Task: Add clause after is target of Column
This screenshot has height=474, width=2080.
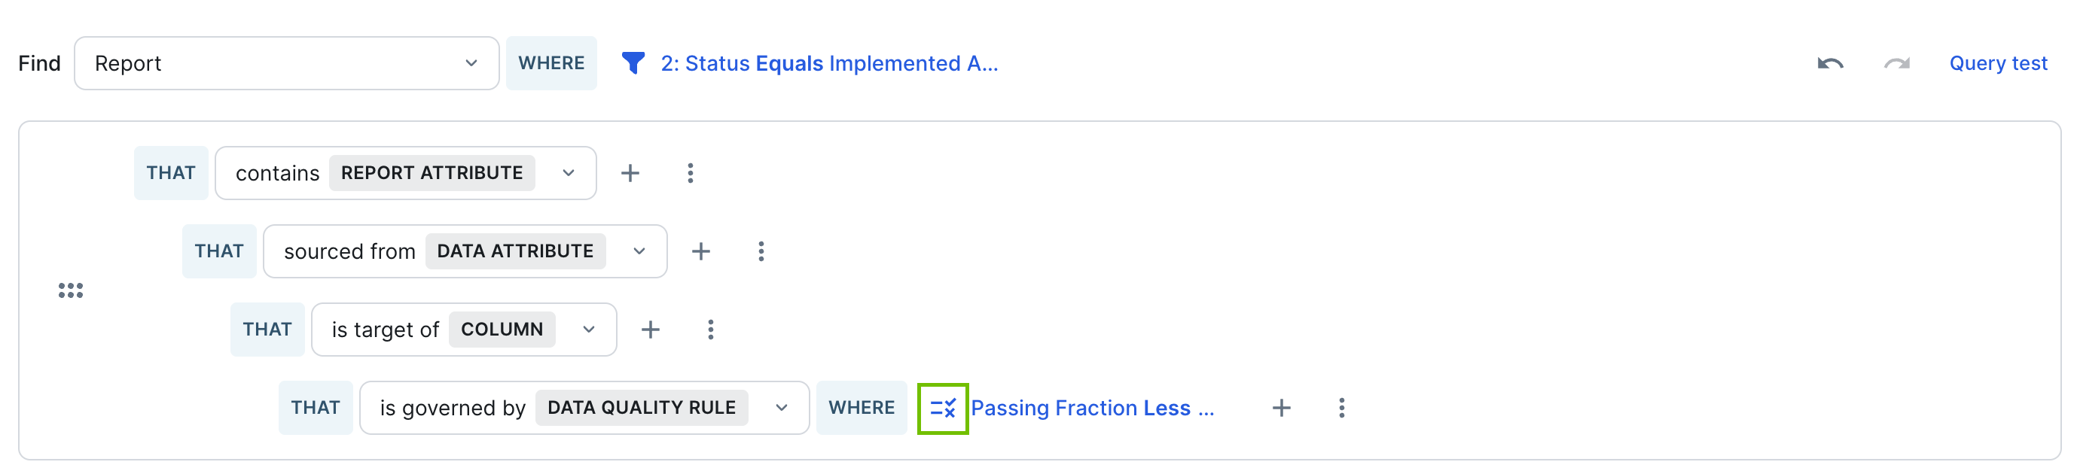Action: pyautogui.click(x=650, y=330)
